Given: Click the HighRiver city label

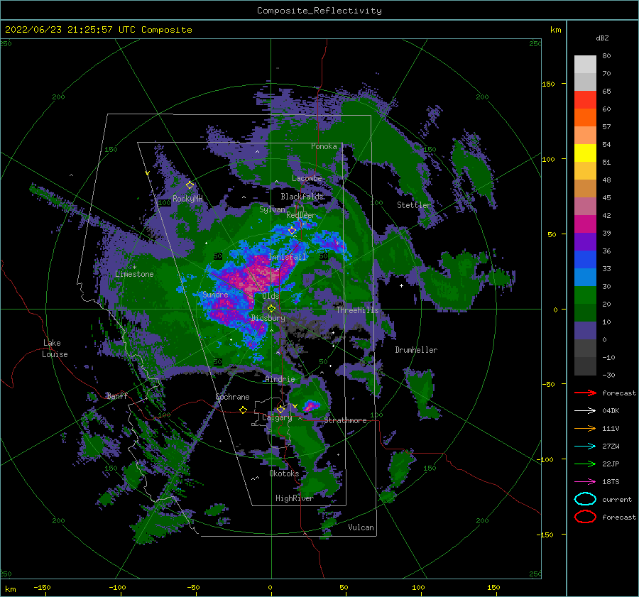Looking at the screenshot, I should tap(295, 498).
